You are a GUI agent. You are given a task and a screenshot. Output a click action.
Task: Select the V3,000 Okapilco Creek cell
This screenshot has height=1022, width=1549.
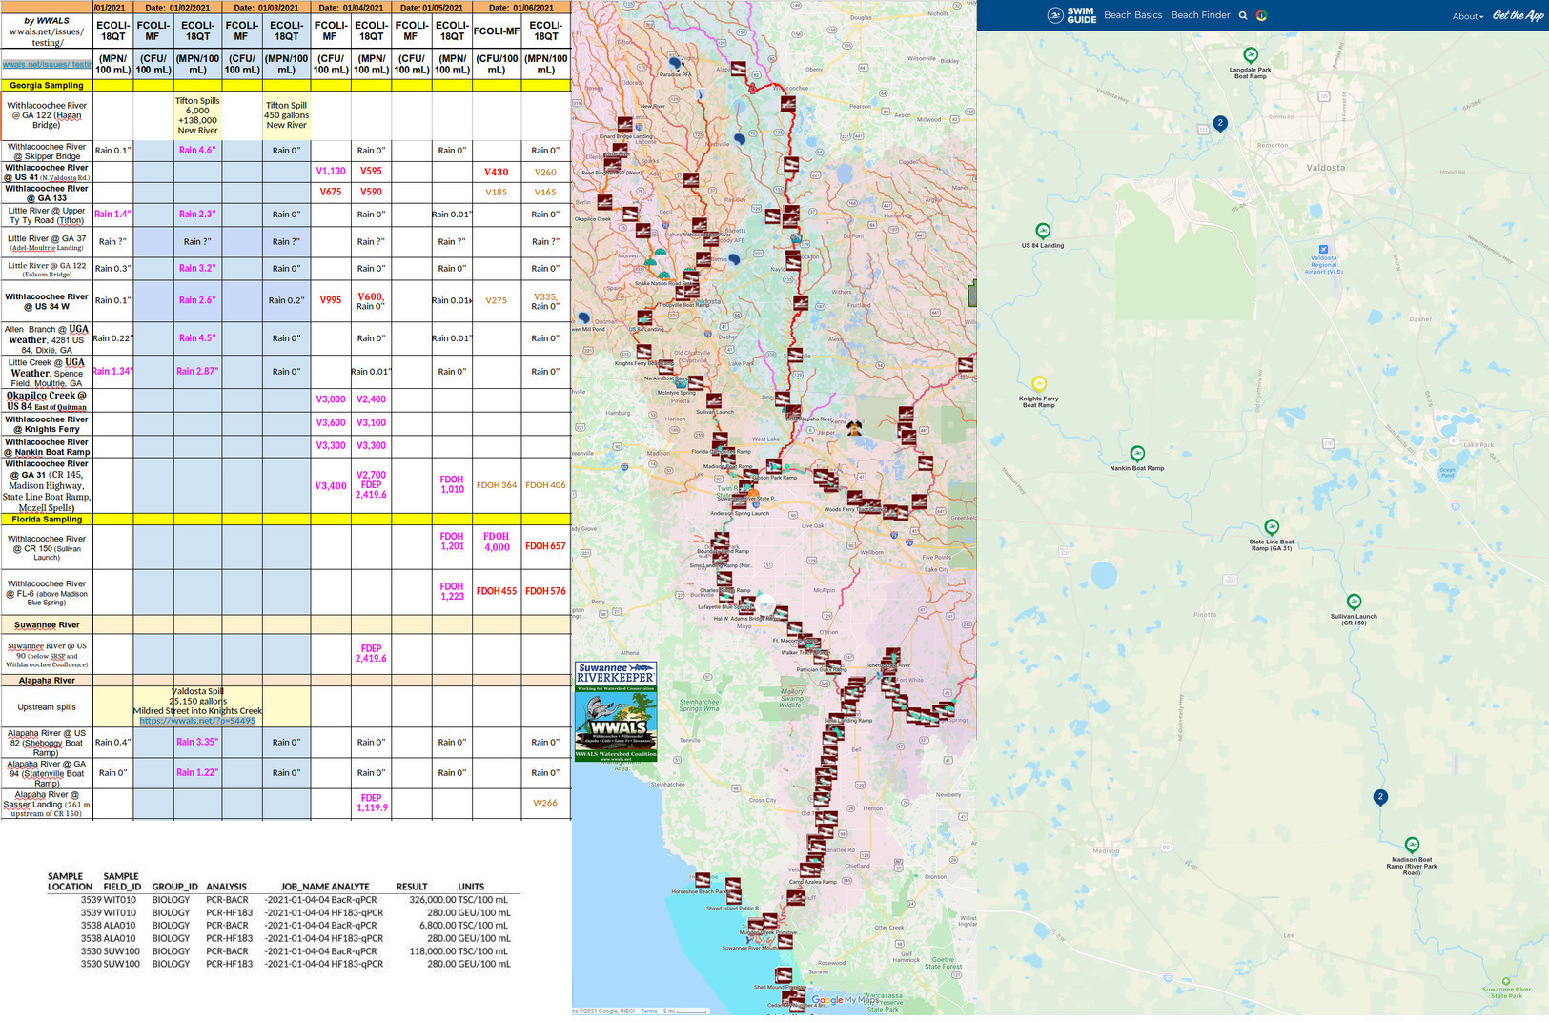331,399
